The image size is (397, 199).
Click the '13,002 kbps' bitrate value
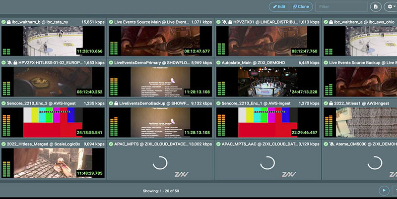200,144
